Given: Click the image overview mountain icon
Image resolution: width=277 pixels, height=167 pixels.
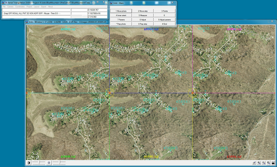Looking at the screenshot, I should (x=273, y=163).
